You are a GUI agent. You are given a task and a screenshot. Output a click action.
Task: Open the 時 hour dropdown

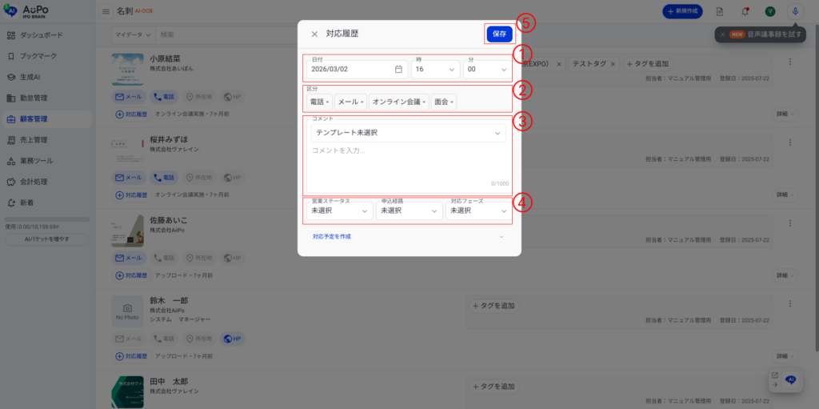[435, 70]
